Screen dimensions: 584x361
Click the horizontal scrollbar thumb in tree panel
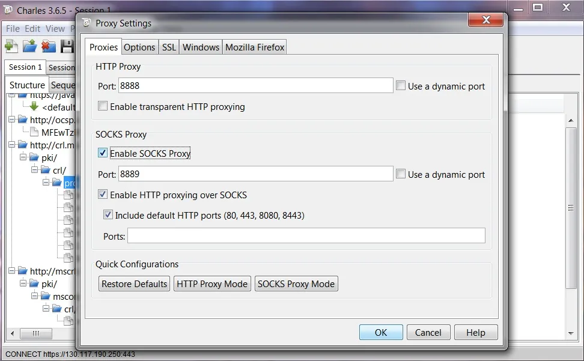coord(36,333)
